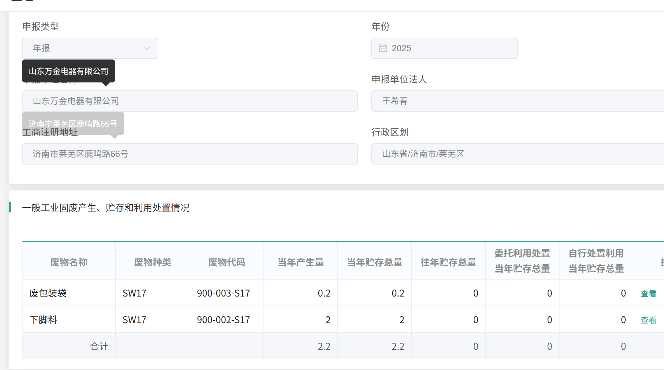
Task: Expand the 申报类型 dropdown arrow
Action: point(146,48)
